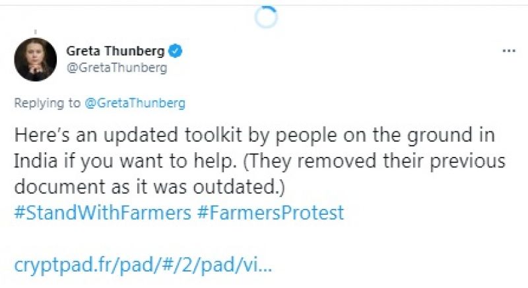
Task: Open the Greta Thunberg display name
Action: [115, 51]
